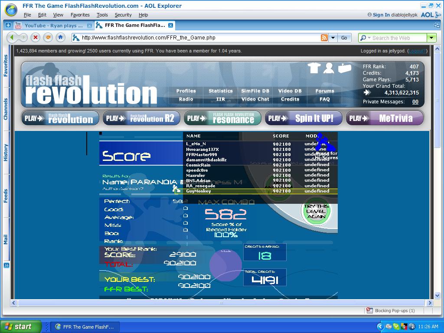Expand the web search options dropdown
Screen dimensions: 444x333
coord(431,38)
